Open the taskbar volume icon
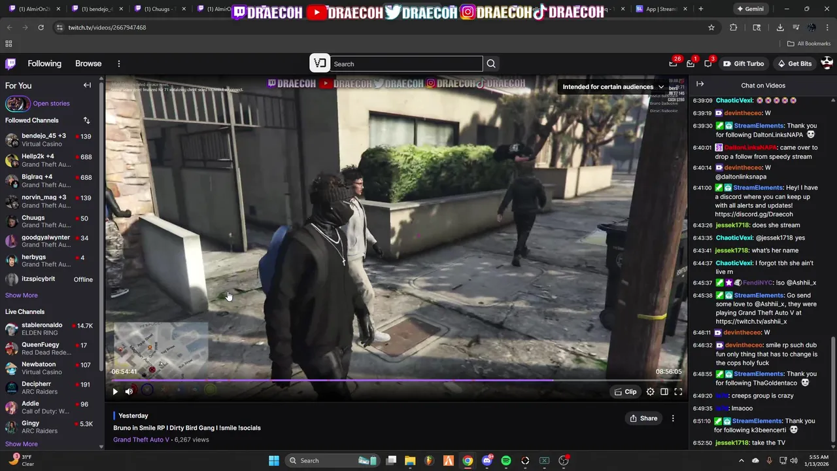This screenshot has height=471, width=837. (x=794, y=461)
